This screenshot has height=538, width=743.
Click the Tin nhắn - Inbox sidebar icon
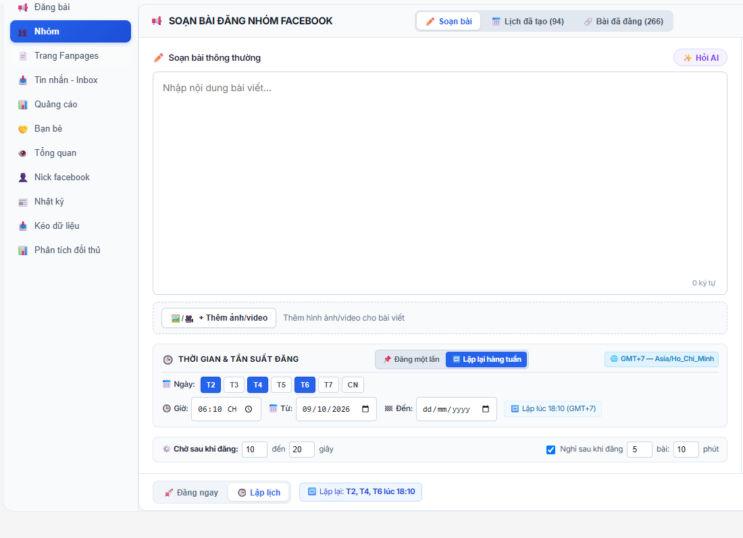tap(23, 80)
